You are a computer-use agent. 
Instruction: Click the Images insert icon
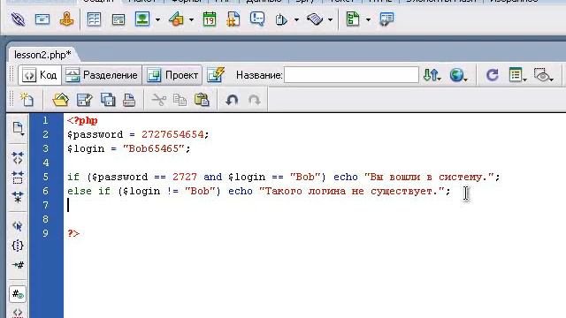point(142,19)
